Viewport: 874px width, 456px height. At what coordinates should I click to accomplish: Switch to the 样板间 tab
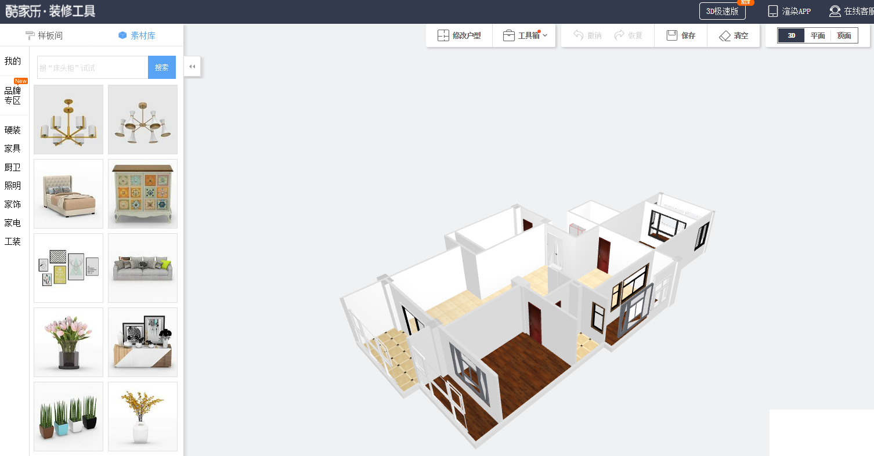coord(44,35)
